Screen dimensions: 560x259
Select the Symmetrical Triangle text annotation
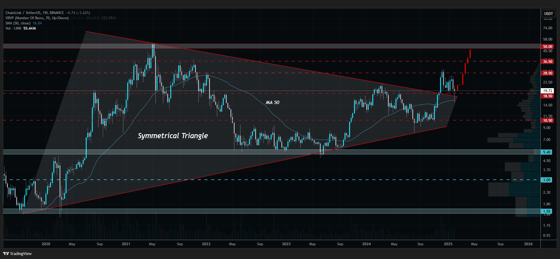point(173,136)
